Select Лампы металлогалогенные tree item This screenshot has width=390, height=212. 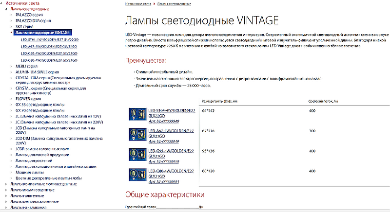34,202
